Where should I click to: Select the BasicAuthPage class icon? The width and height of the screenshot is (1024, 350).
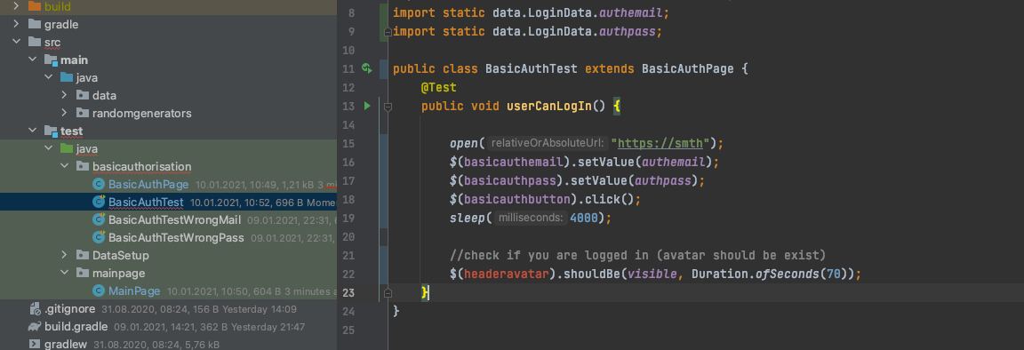pyautogui.click(x=99, y=184)
